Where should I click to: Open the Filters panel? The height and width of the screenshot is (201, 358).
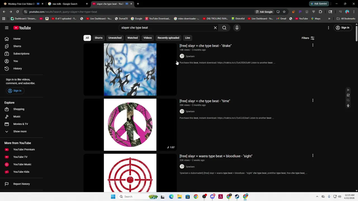[308, 38]
